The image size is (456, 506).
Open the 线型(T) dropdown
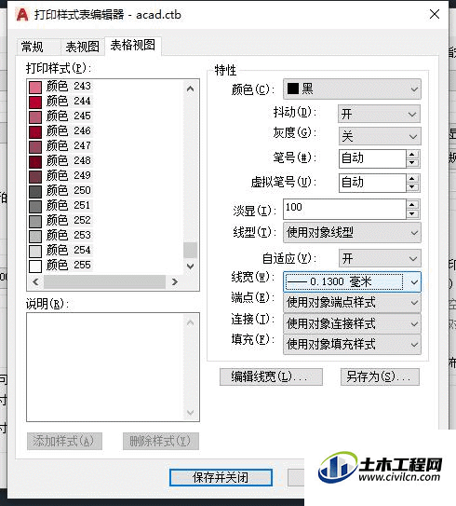click(352, 232)
